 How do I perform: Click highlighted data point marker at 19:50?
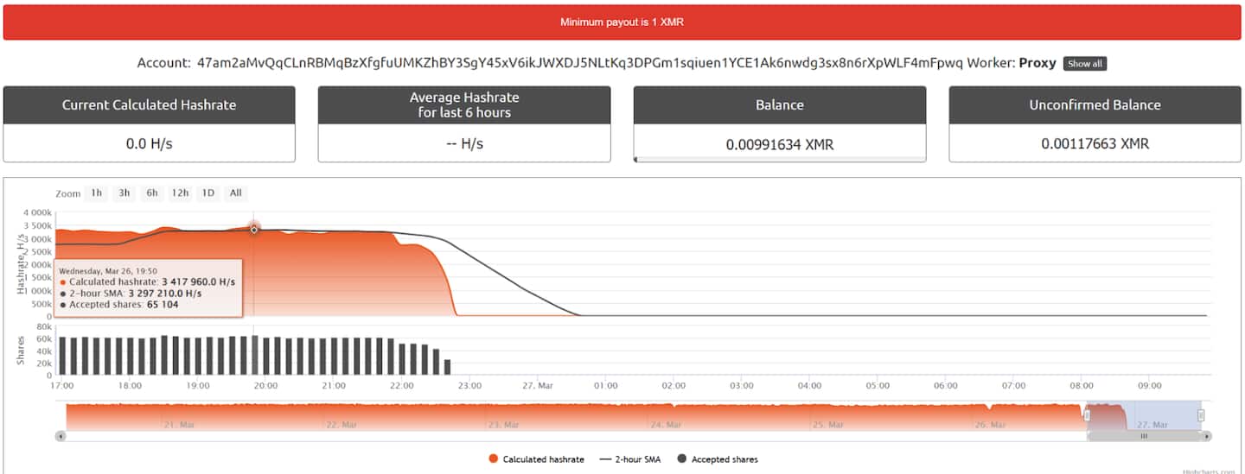[254, 229]
